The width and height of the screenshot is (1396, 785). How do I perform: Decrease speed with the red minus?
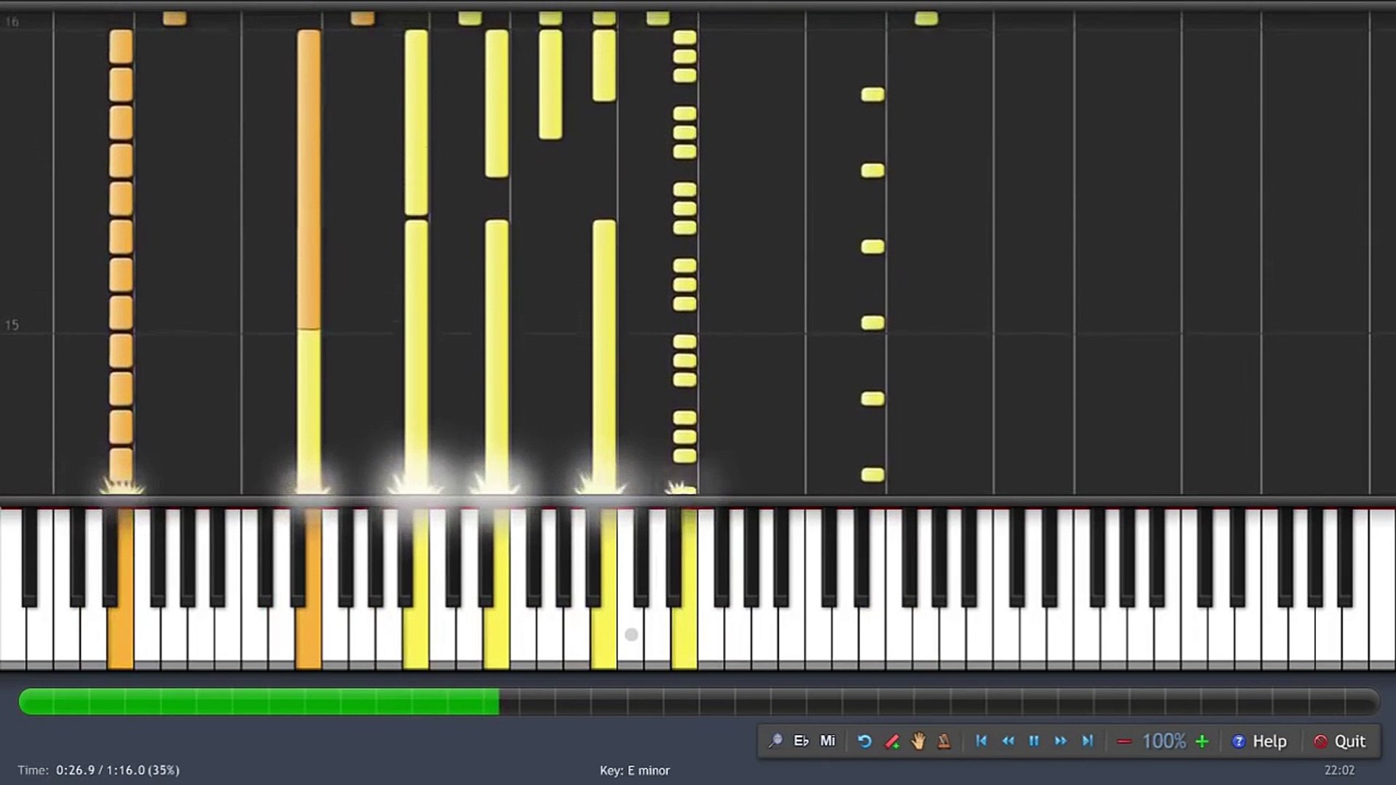[x=1124, y=741]
